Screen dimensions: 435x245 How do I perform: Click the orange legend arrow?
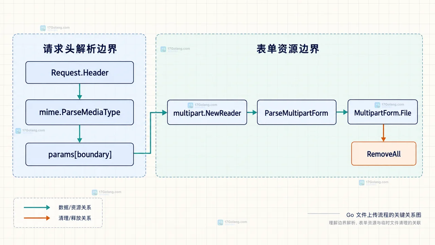pos(37,218)
